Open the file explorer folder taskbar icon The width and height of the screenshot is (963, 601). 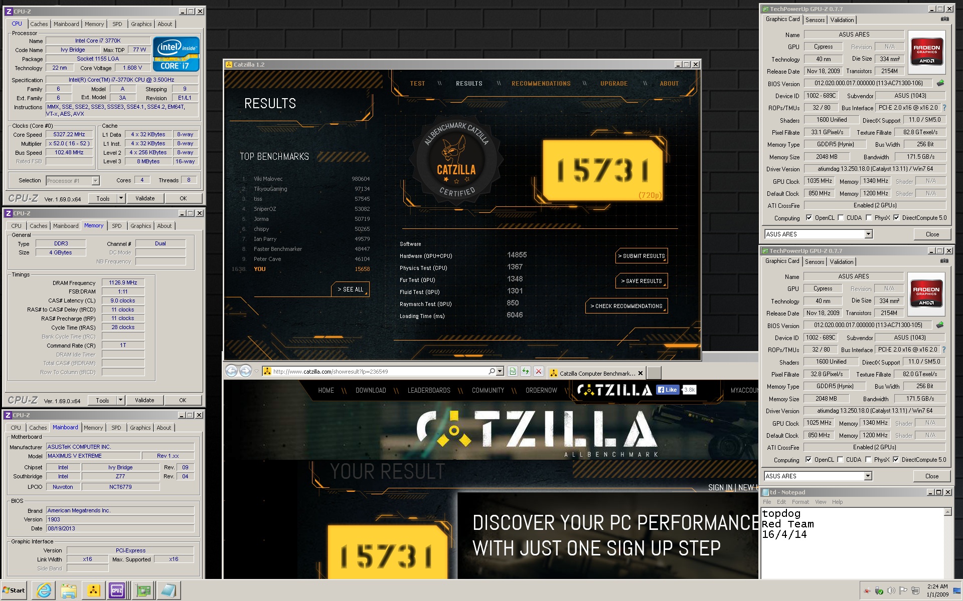click(x=69, y=590)
